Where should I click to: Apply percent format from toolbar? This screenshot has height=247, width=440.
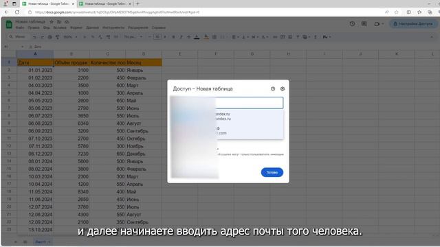tap(93, 37)
